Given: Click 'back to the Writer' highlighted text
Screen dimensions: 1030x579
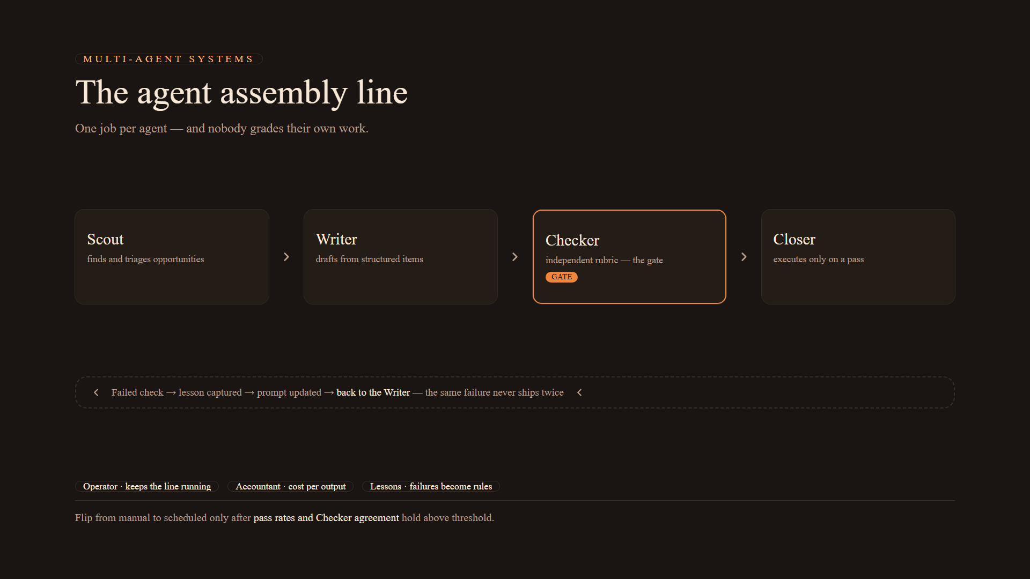Looking at the screenshot, I should pyautogui.click(x=373, y=392).
